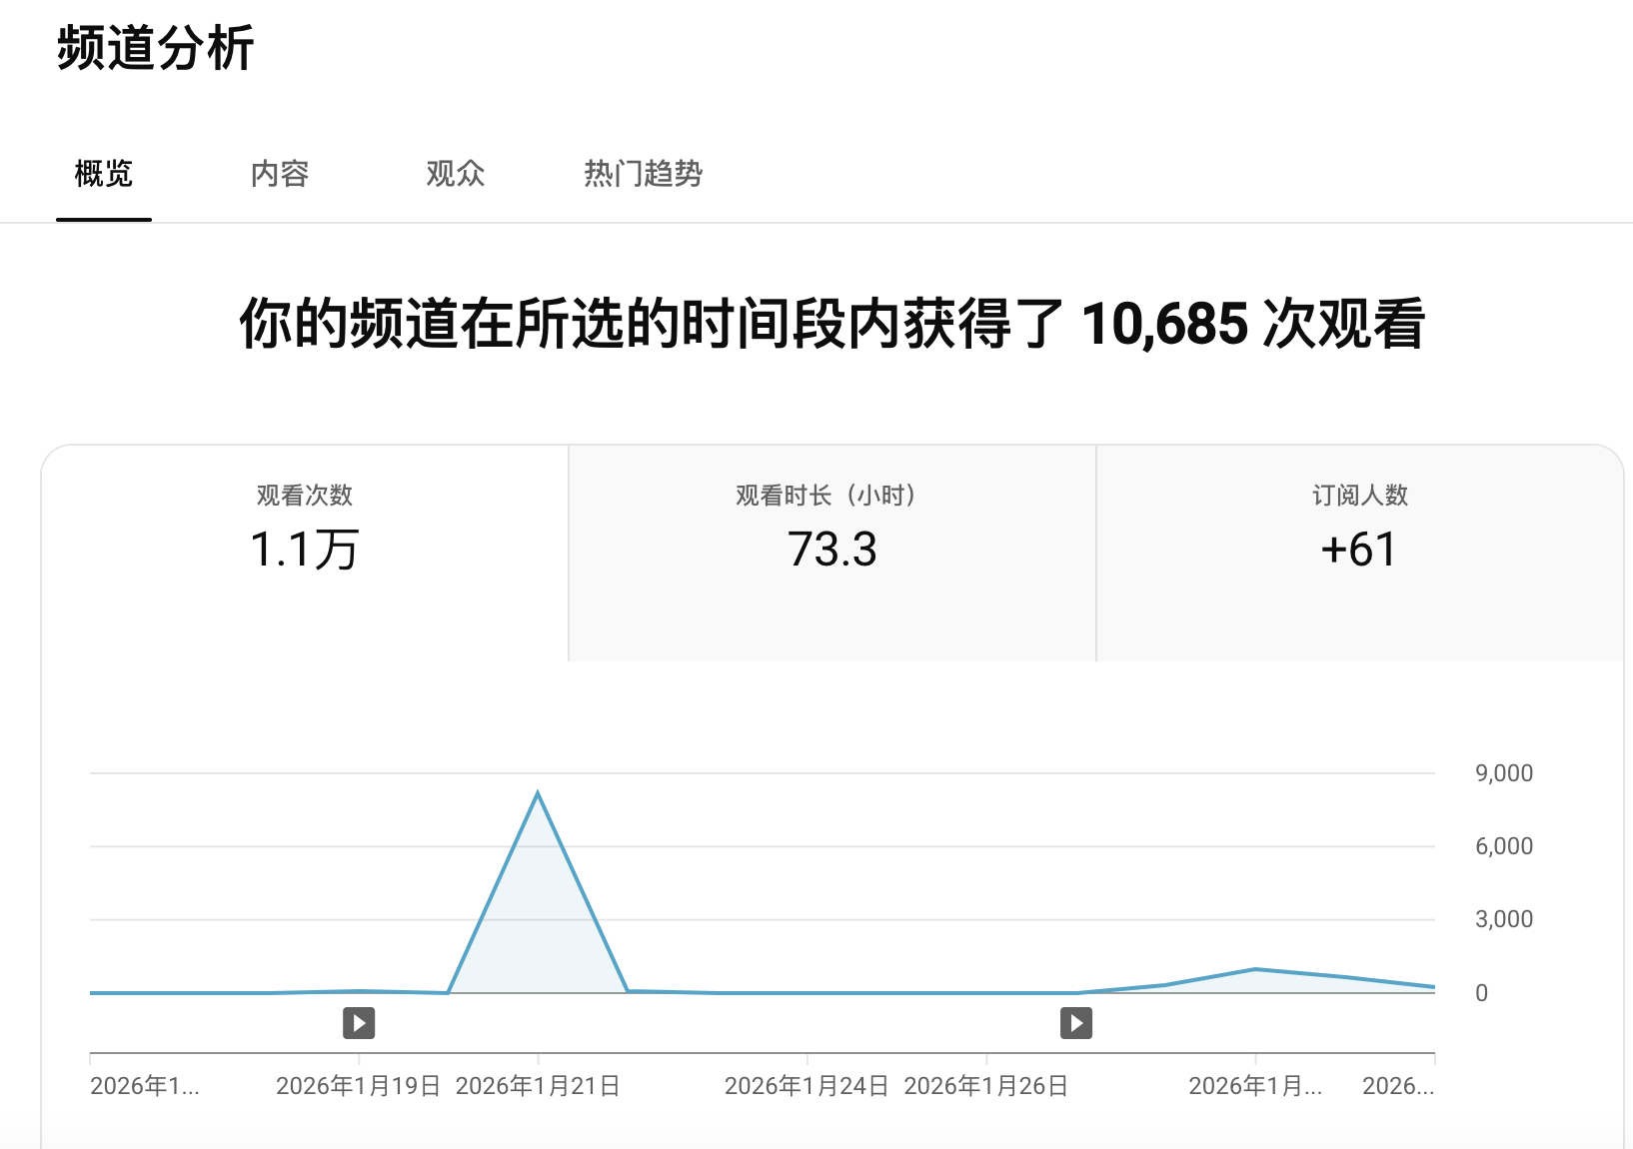Image resolution: width=1633 pixels, height=1149 pixels.
Task: Click the small bump on the chart's right side
Action: click(1255, 969)
